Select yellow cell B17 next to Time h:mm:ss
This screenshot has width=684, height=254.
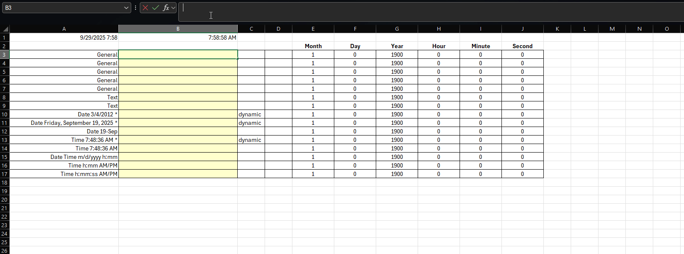pyautogui.click(x=178, y=174)
